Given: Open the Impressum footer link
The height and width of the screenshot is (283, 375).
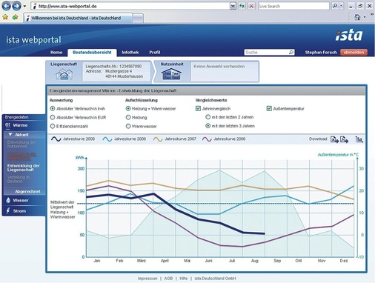Looking at the screenshot, I should pyautogui.click(x=147, y=279).
